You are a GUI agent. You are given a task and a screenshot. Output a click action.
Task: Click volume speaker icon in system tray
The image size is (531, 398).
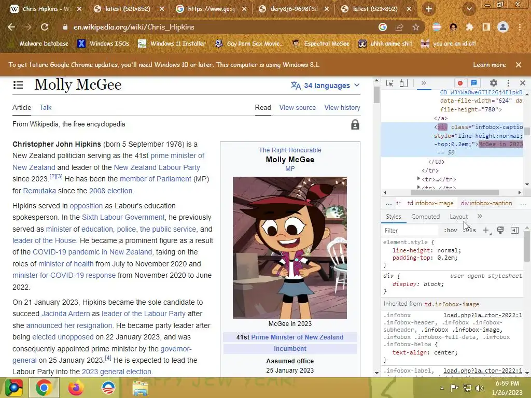pyautogui.click(x=480, y=388)
